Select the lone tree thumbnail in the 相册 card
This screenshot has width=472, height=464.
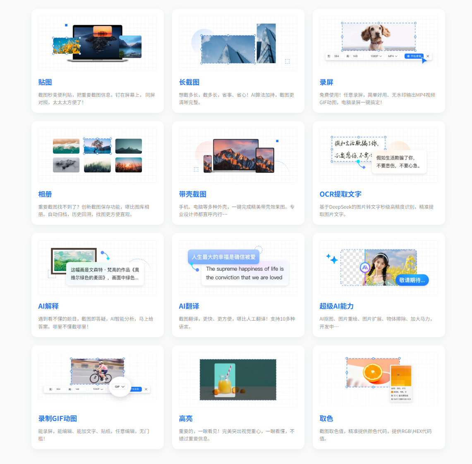pyautogui.click(x=97, y=146)
